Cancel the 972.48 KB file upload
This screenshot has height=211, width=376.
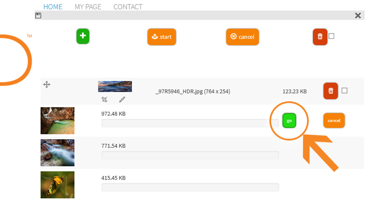[334, 121]
